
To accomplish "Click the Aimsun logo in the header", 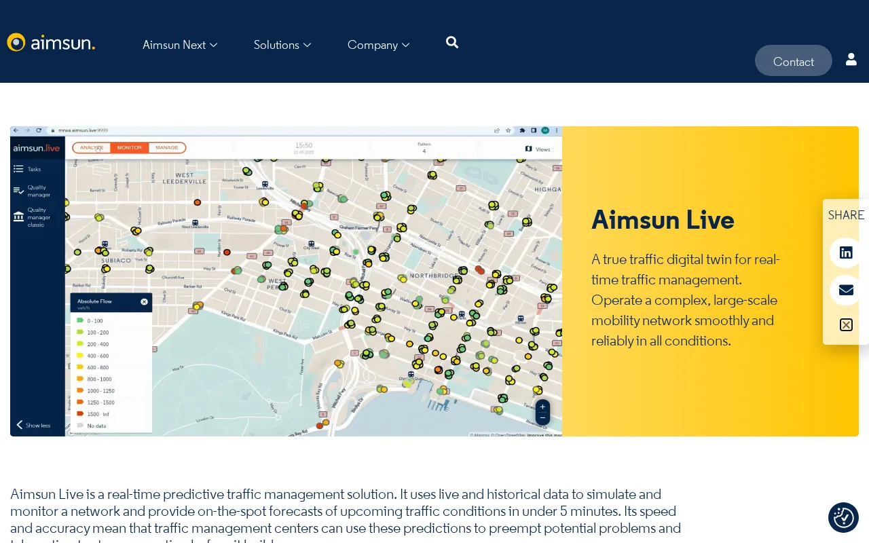I will pyautogui.click(x=51, y=43).
